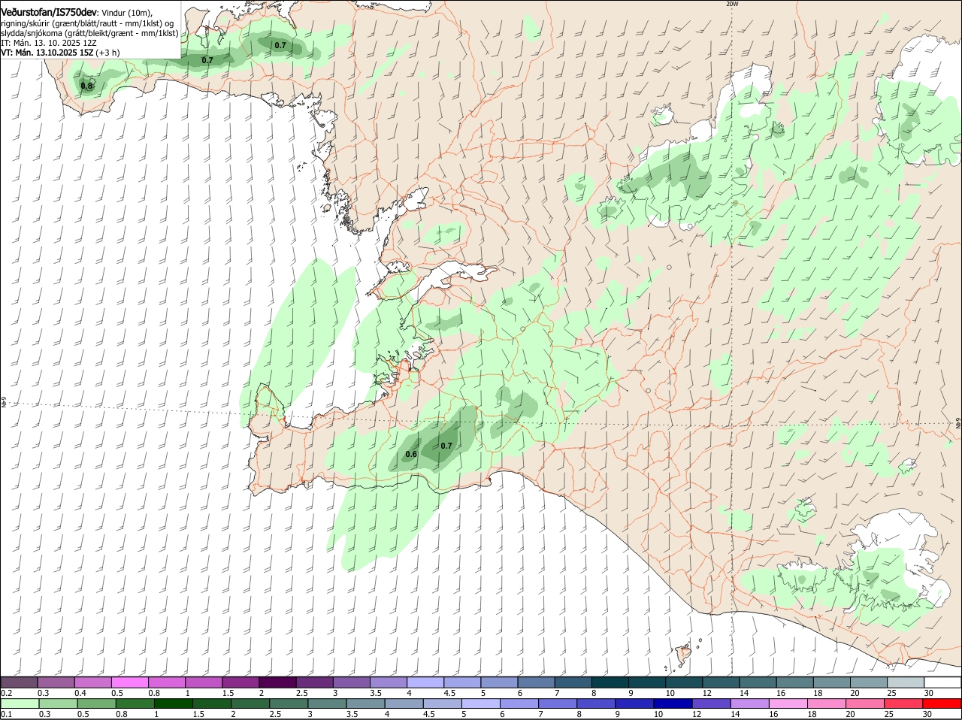Click the lower-row dark green swatch between 0.8 and 1
Viewport: 962px width, 720px height.
coord(135,703)
